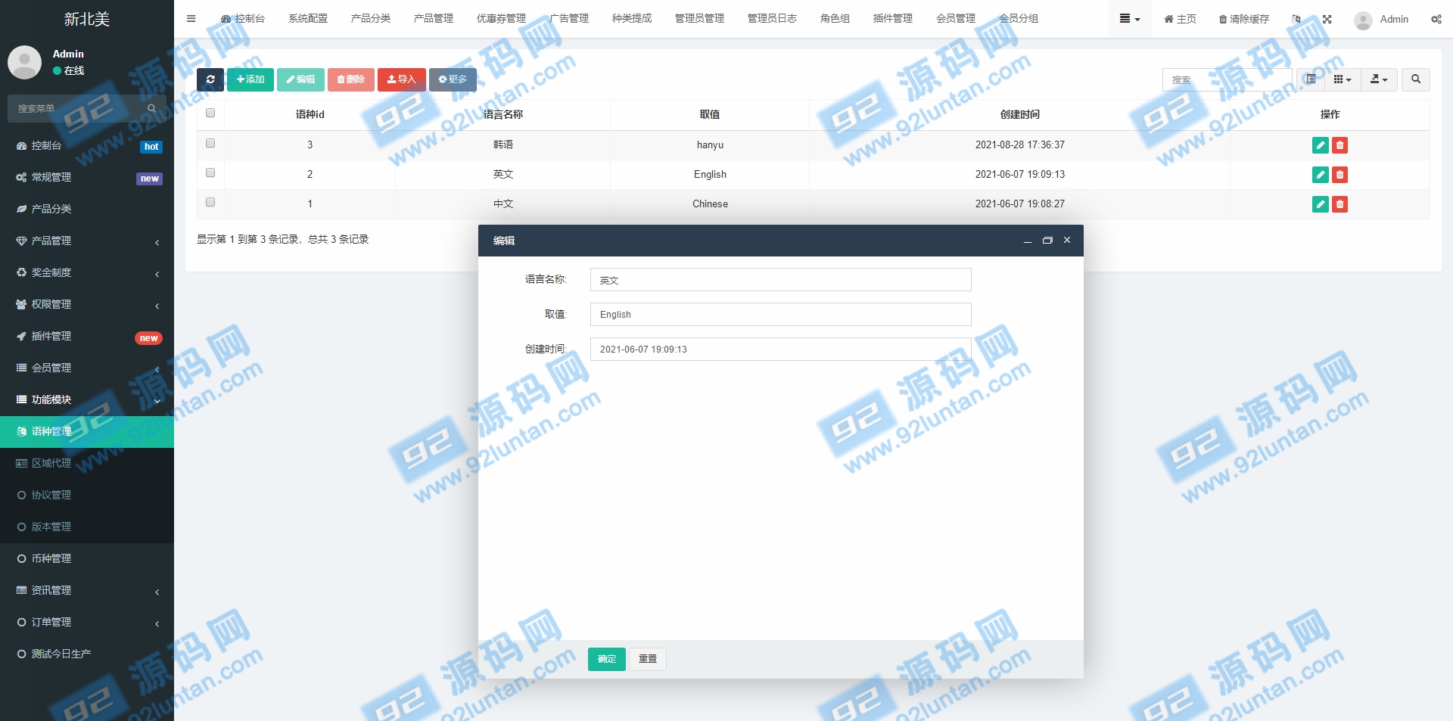Open the 更多 dropdown button
Image resolution: width=1453 pixels, height=721 pixels.
click(453, 79)
